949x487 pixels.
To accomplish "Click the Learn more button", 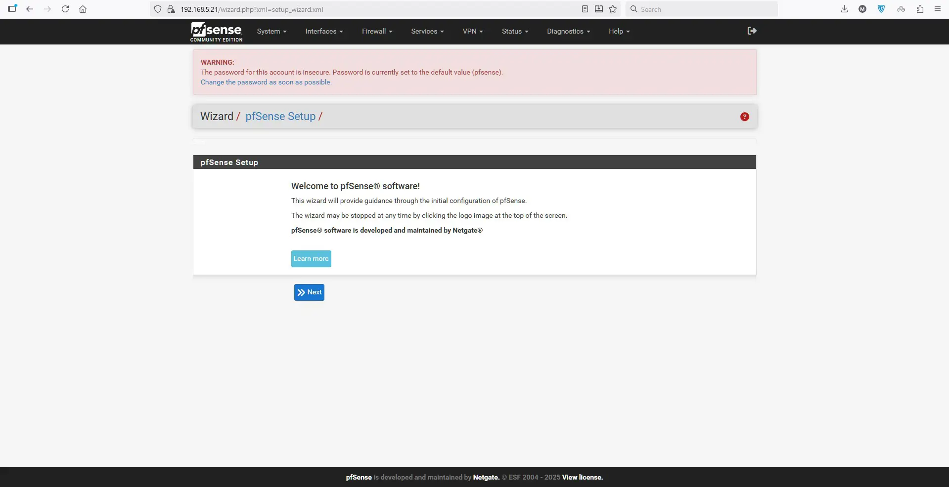I will [x=311, y=259].
